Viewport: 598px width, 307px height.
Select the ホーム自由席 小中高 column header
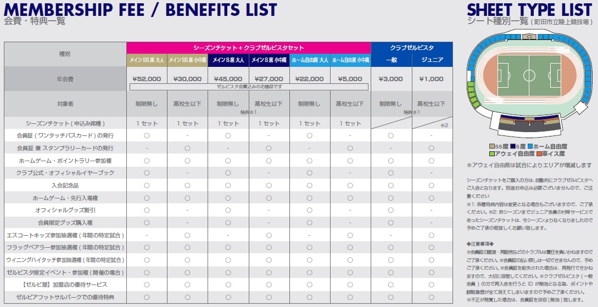[350, 59]
